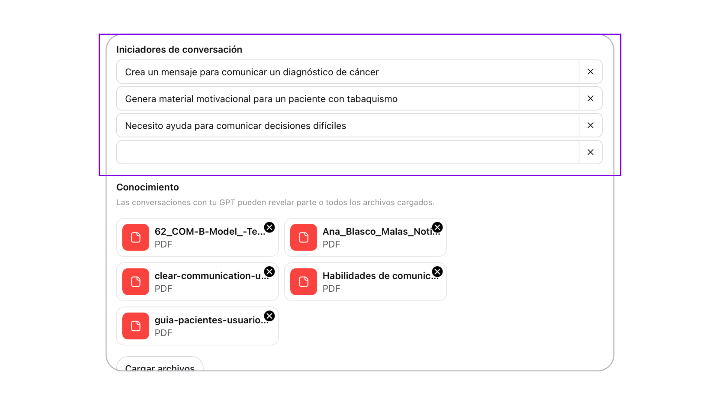Click the red PDF icon for Habilidades de comunic

[304, 282]
